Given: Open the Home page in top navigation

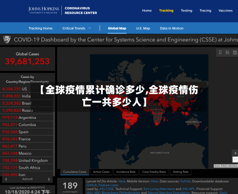Looking at the screenshot, I should tap(147, 10).
